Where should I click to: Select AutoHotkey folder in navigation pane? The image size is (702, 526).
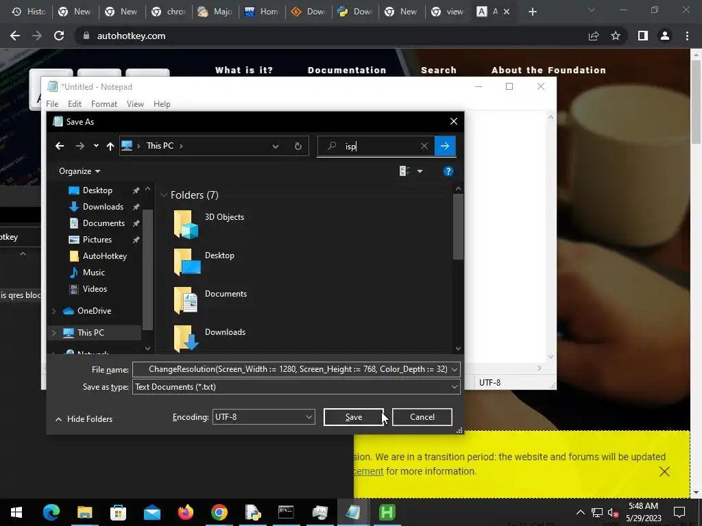click(x=104, y=256)
